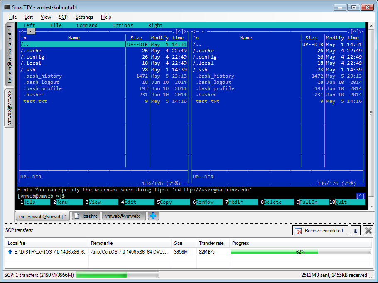
Task: Click the terminal vertical scrollbar thumb
Action: click(371, 113)
